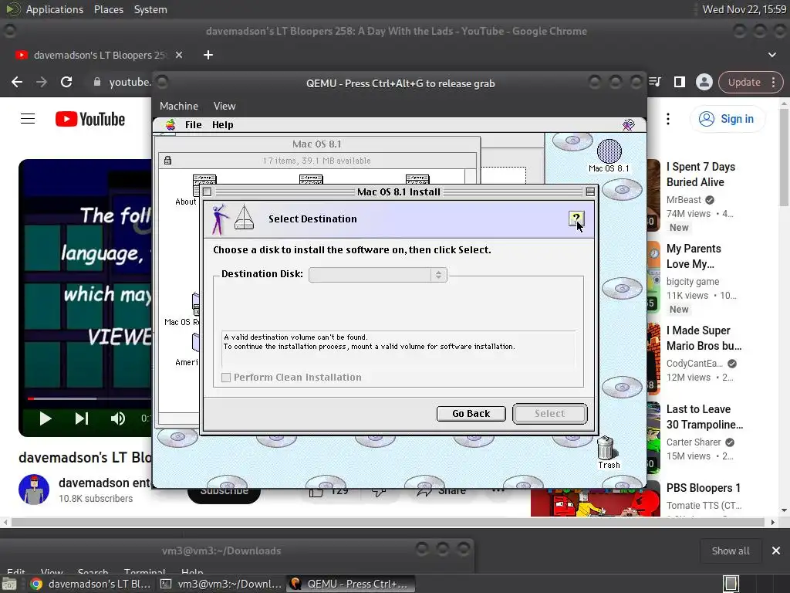This screenshot has height=593, width=790.
Task: Close the davemadson's LT Bloopers tab
Action: click(179, 55)
